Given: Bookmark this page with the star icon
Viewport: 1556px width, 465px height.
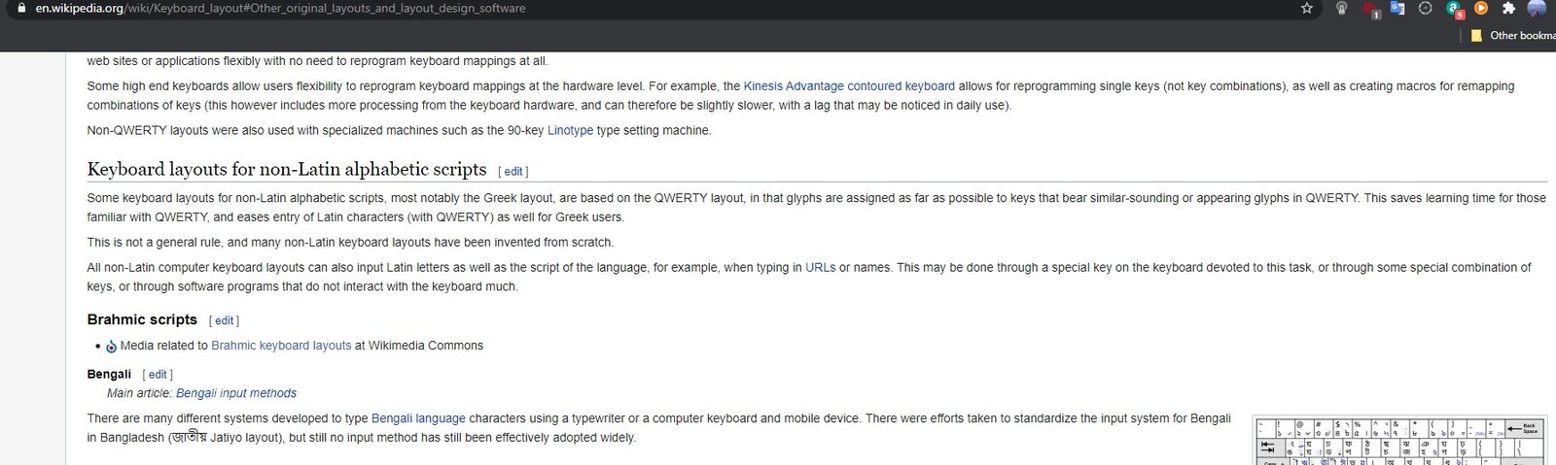Looking at the screenshot, I should (x=1307, y=9).
